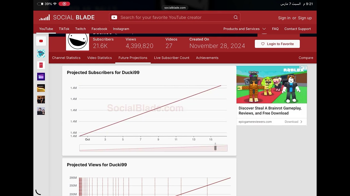
Task: Click the subscriber chart range slider handle
Action: click(215, 147)
